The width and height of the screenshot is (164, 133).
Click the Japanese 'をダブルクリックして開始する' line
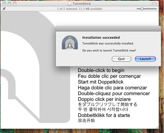coord(107,104)
